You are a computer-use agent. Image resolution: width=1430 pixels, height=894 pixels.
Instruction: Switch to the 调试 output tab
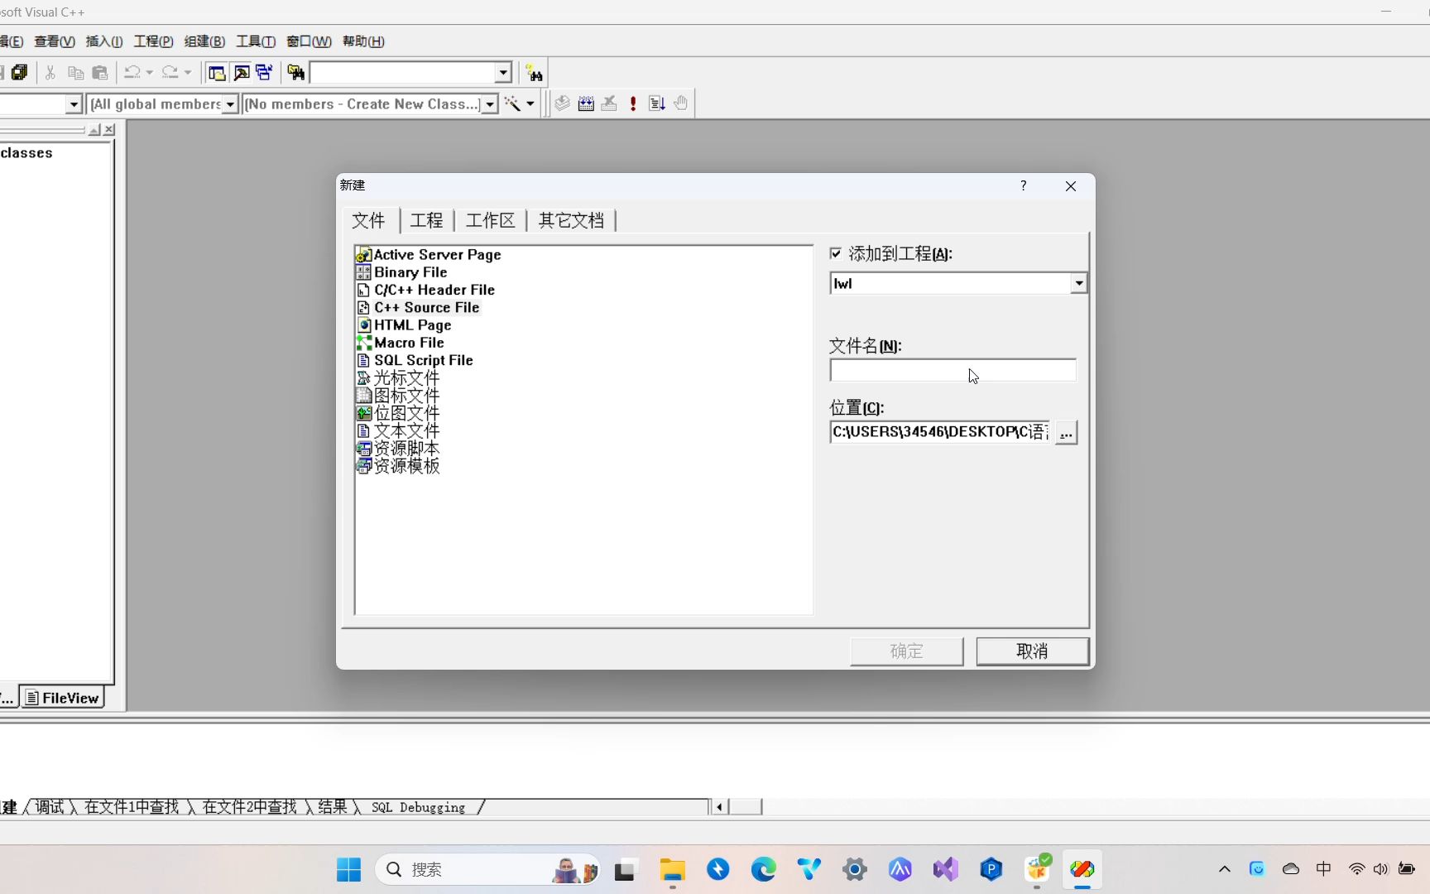[x=49, y=807]
